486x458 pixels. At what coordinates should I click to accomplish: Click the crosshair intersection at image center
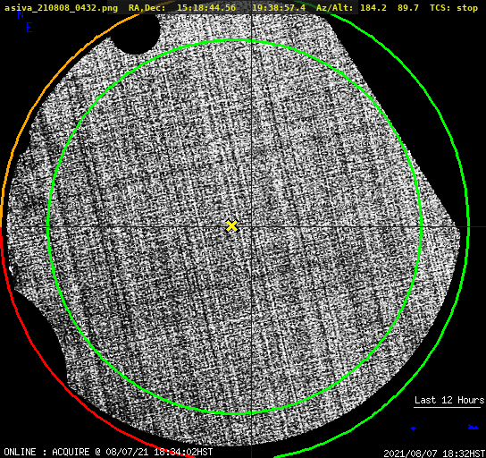coord(251,227)
